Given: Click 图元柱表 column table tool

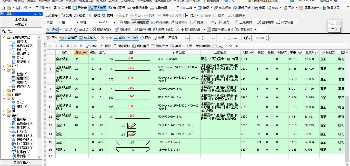Looking at the screenshot, I should (143, 30).
